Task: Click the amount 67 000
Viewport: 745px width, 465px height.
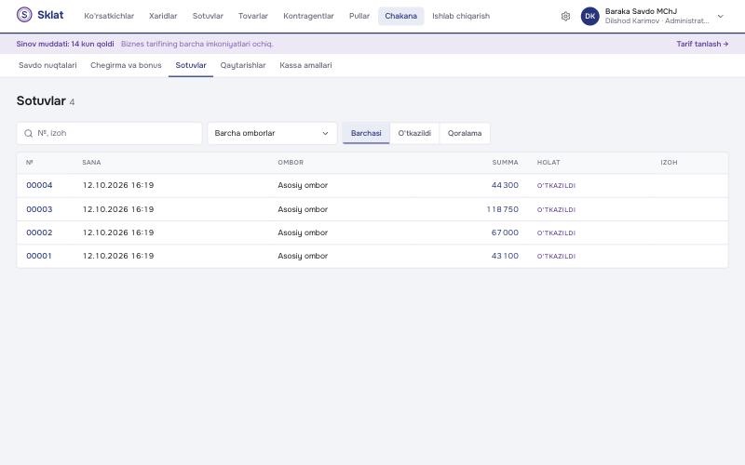Action: (505, 232)
